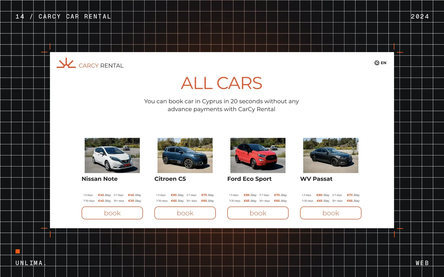The width and height of the screenshot is (444, 277).
Task: Open the dark WV Passat photo
Action: (331, 155)
